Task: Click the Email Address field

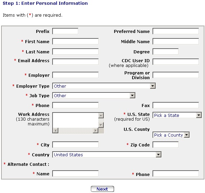Action: pyautogui.click(x=76, y=62)
